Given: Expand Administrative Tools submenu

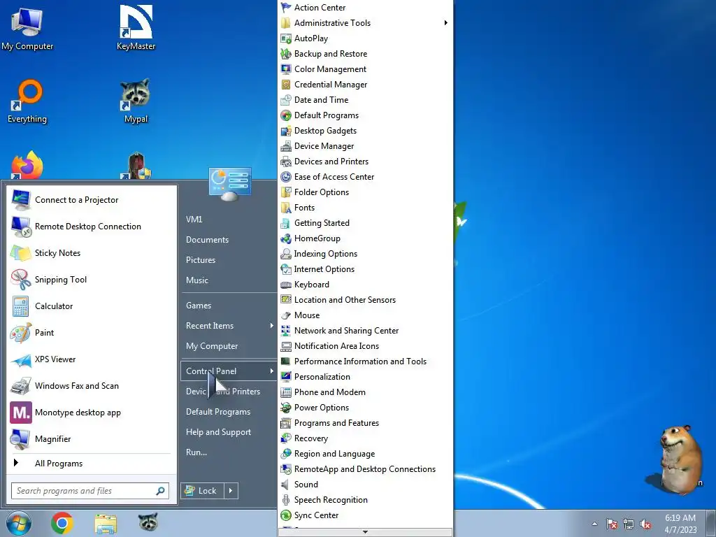Looking at the screenshot, I should [x=365, y=23].
